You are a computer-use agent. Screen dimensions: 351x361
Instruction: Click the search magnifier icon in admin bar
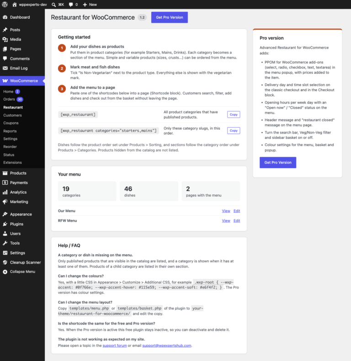(53, 5)
